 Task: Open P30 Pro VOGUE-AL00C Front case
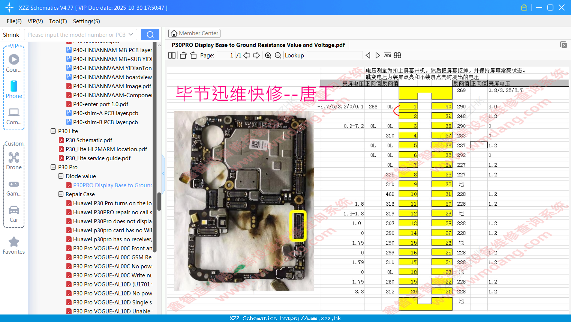tap(112, 248)
